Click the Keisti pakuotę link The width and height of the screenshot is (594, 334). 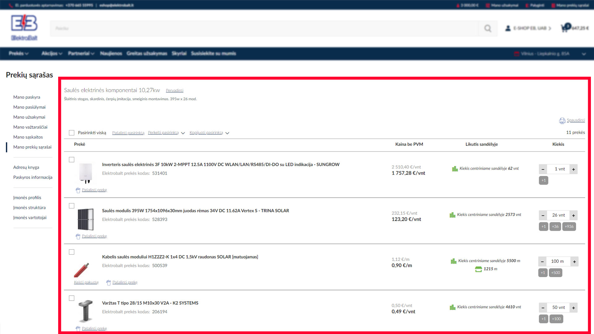click(x=86, y=282)
